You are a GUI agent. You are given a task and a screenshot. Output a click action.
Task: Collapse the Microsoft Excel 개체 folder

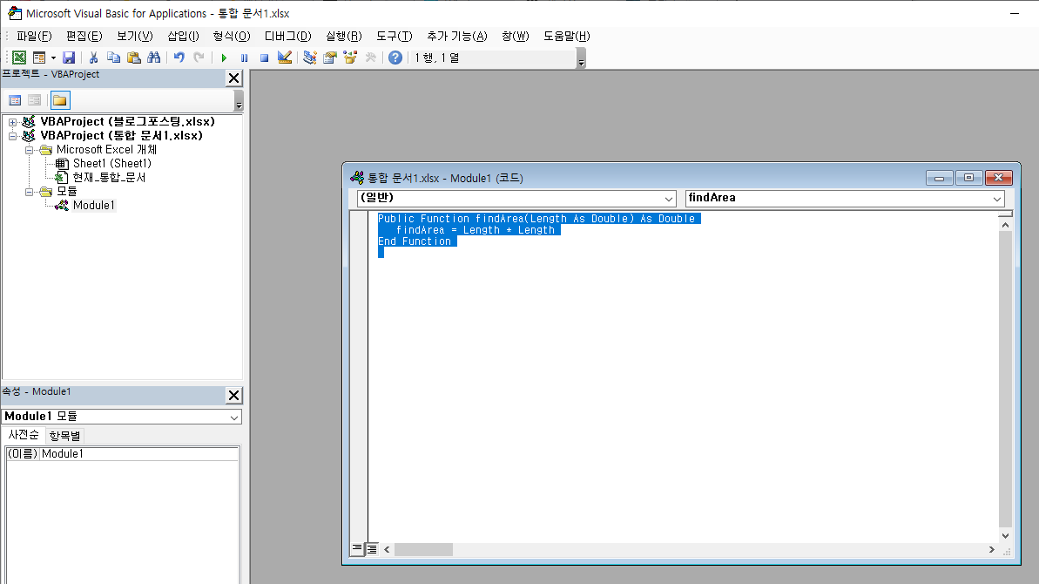29,150
